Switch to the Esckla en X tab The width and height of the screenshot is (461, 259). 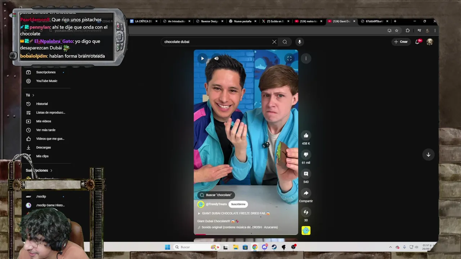(275, 21)
